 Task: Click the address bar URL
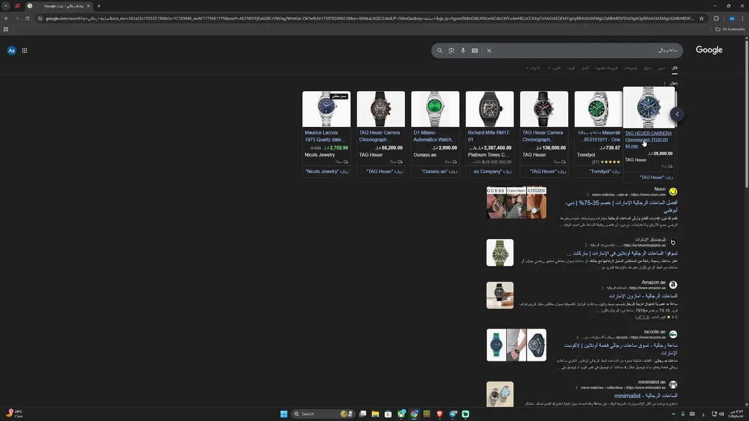click(369, 18)
